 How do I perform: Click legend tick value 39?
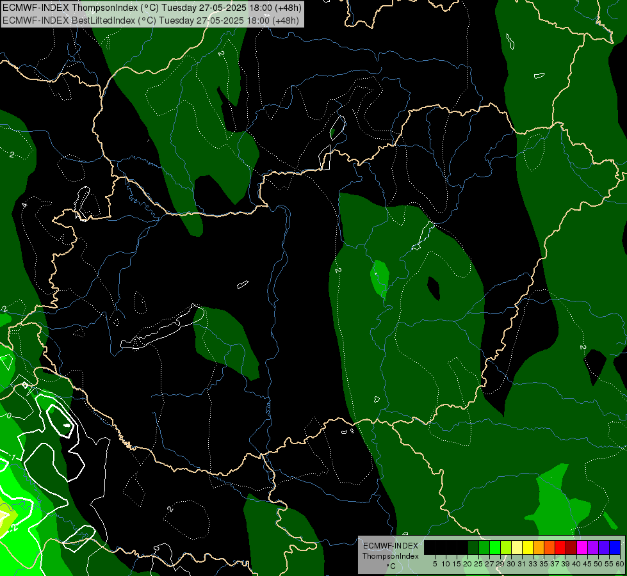pos(566,564)
